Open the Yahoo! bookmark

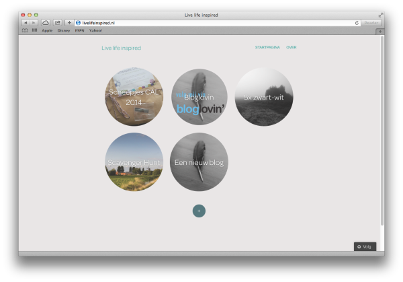(95, 30)
